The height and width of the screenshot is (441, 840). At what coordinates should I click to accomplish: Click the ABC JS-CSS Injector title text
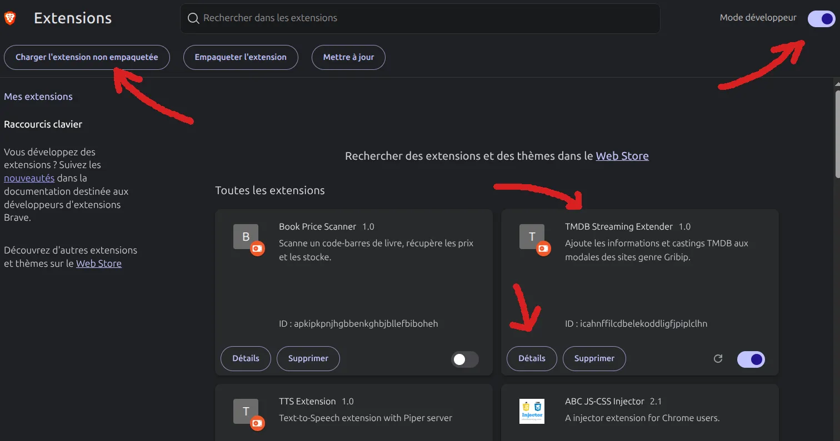[604, 401]
